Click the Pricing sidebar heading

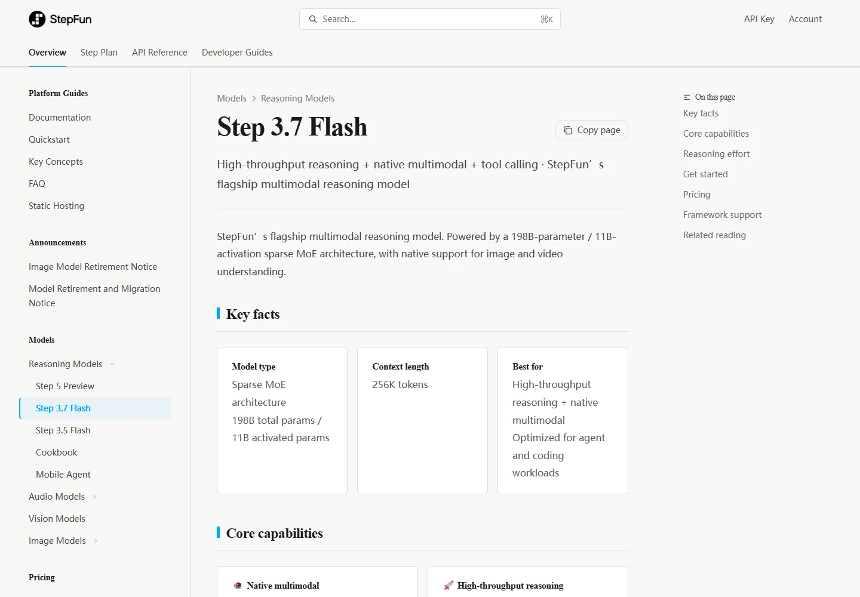[41, 578]
